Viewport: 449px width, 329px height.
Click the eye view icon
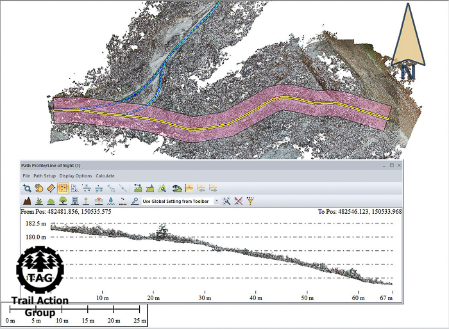(176, 188)
